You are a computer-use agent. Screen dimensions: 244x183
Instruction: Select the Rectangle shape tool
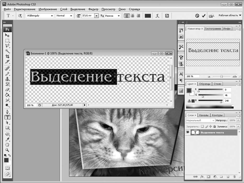click(x=7, y=128)
